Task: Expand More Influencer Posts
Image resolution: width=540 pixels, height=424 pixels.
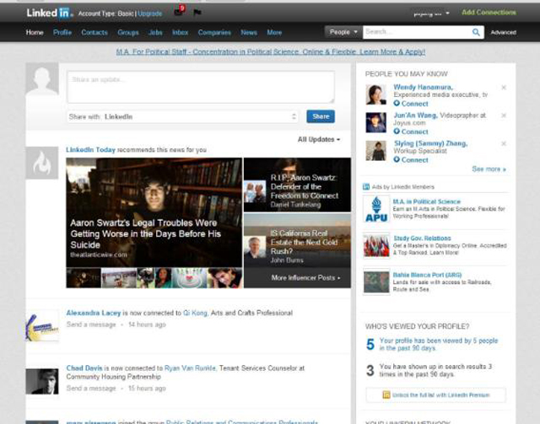Action: 305,277
